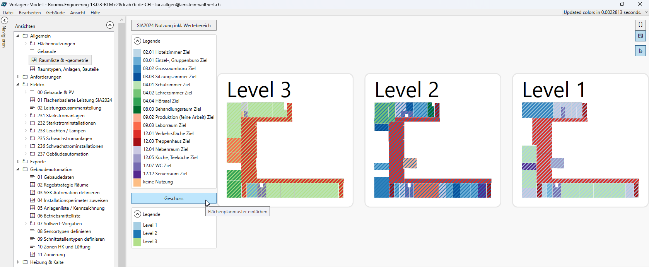
Task: Click the 08 Sensortypen definieren list icon
Action: tap(32, 231)
